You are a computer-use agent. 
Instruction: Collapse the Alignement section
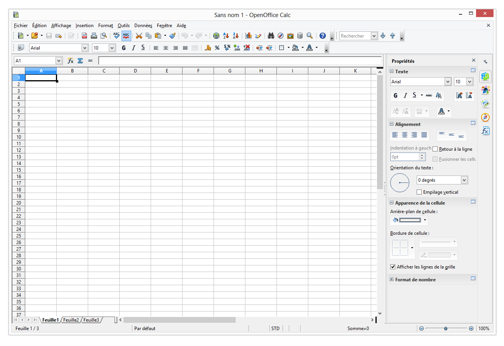pyautogui.click(x=391, y=124)
